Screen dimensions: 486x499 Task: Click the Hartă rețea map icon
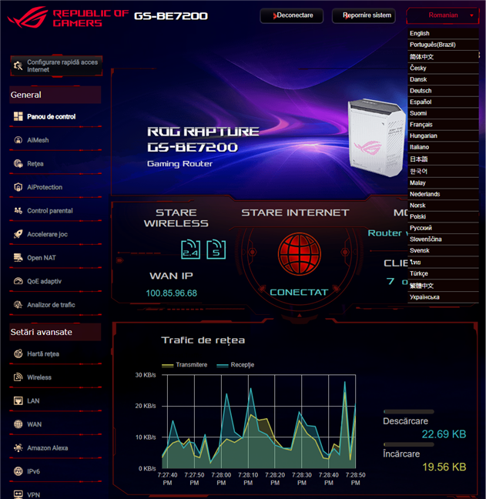point(18,354)
